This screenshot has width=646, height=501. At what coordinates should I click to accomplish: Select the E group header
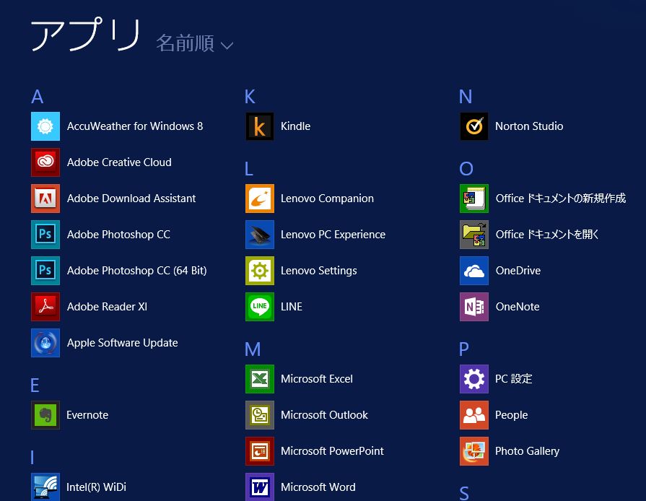(x=35, y=385)
